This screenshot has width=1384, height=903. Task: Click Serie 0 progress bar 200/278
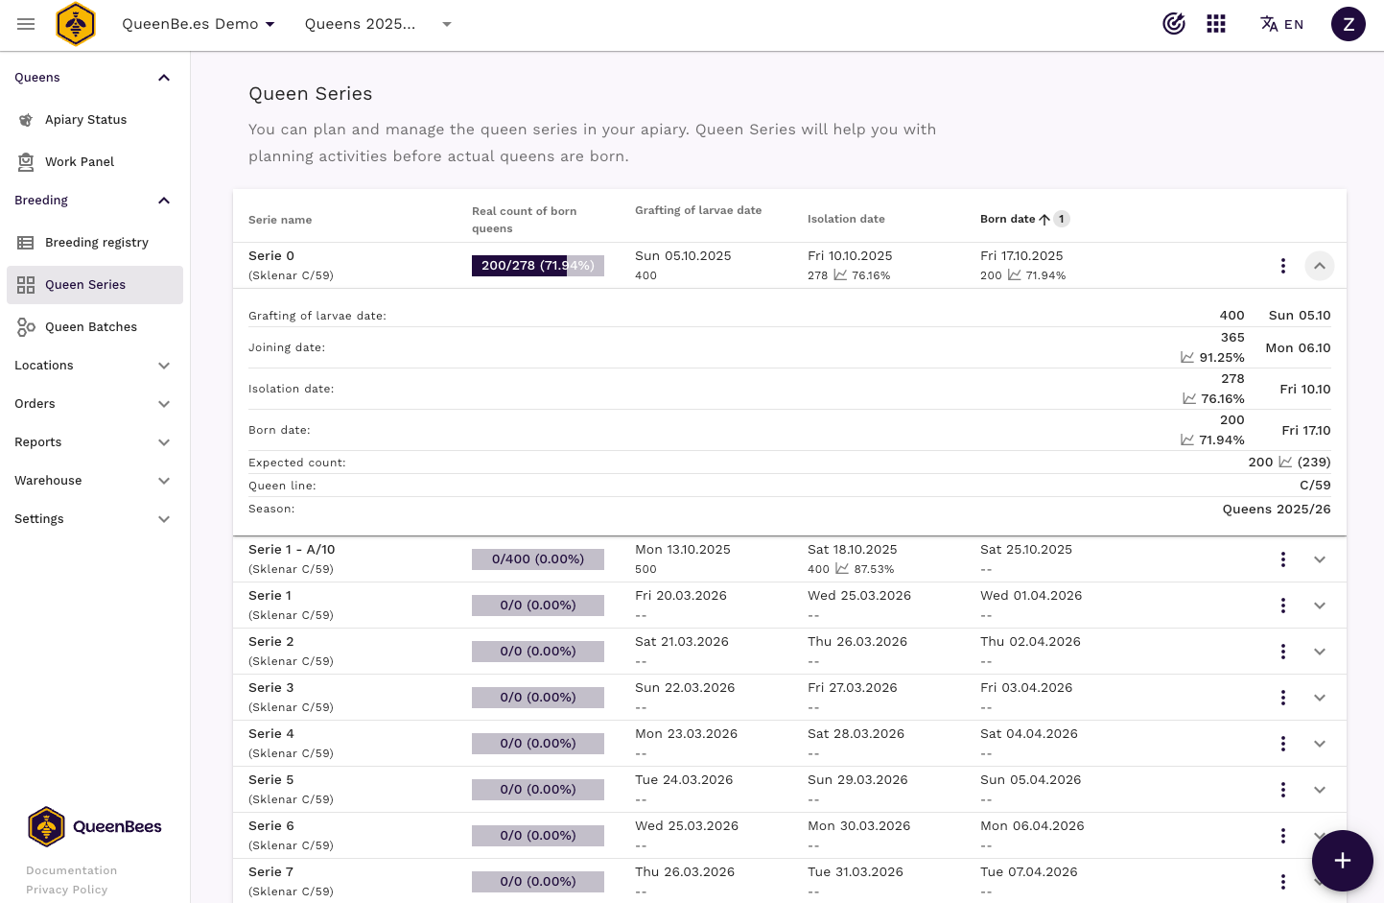pyautogui.click(x=537, y=266)
